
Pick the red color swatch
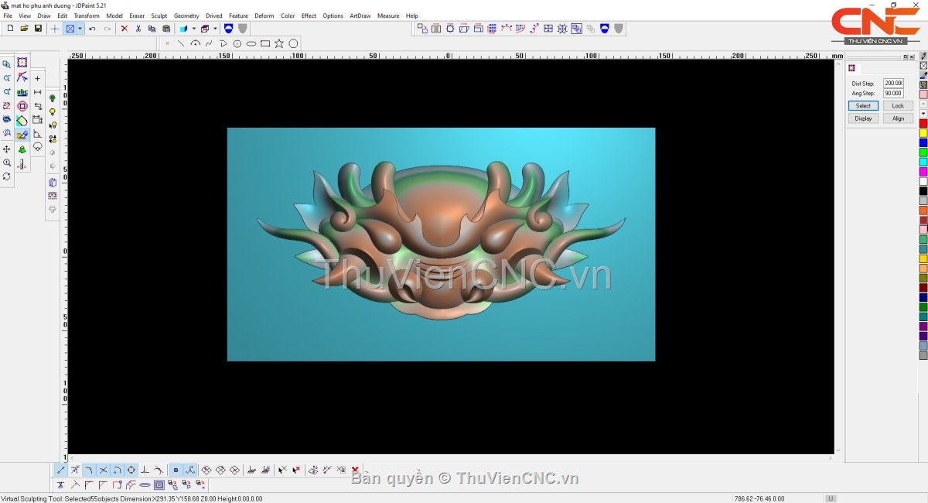(923, 124)
